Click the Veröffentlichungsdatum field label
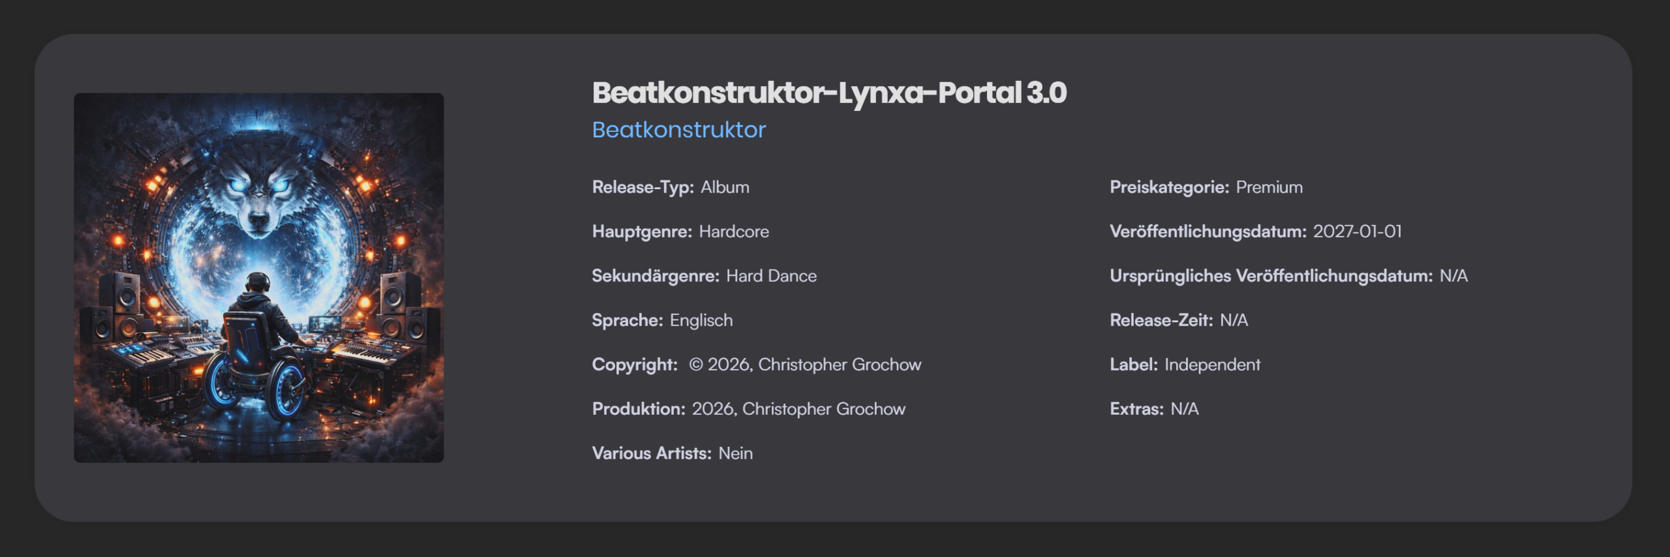This screenshot has width=1670, height=557. pos(1207,232)
